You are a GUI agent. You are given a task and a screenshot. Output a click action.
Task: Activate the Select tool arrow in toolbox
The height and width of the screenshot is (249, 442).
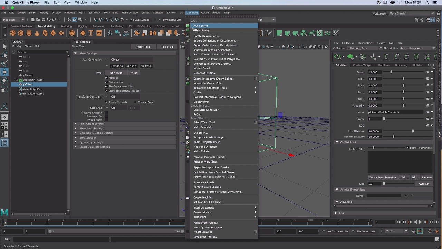[x=4, y=47]
